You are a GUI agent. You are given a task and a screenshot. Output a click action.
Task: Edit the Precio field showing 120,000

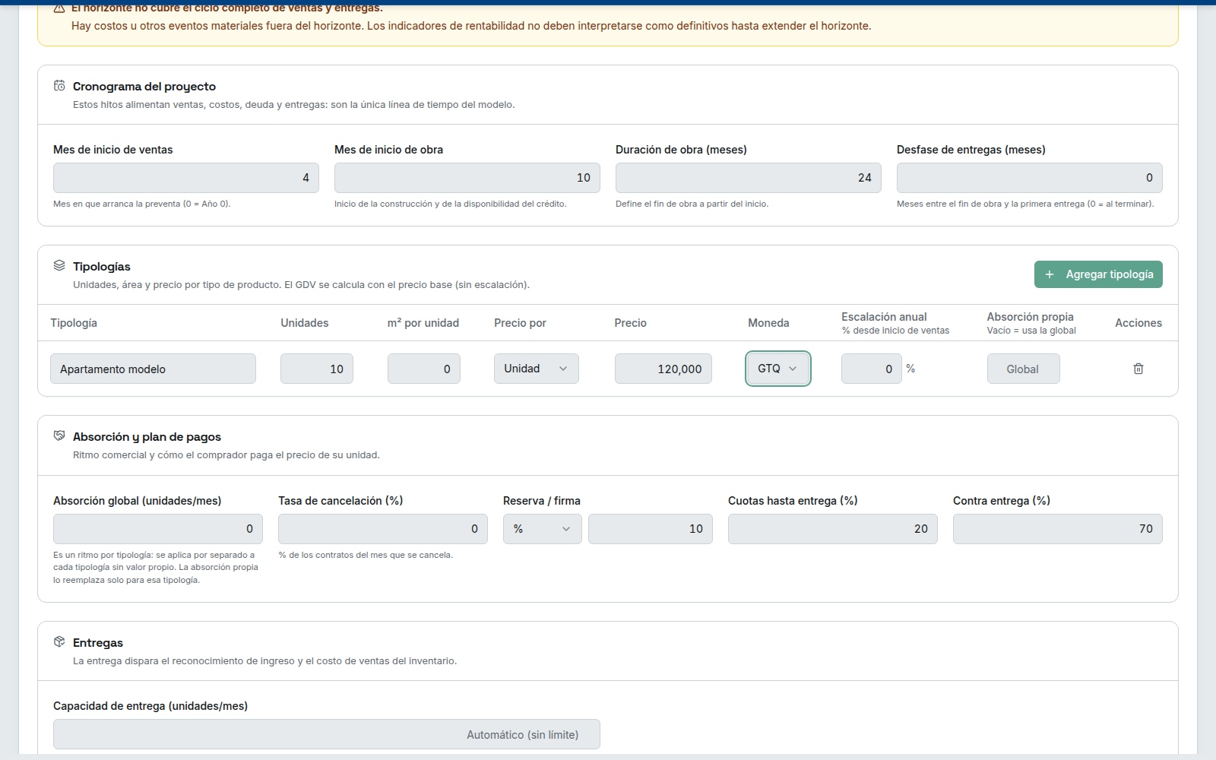point(663,369)
